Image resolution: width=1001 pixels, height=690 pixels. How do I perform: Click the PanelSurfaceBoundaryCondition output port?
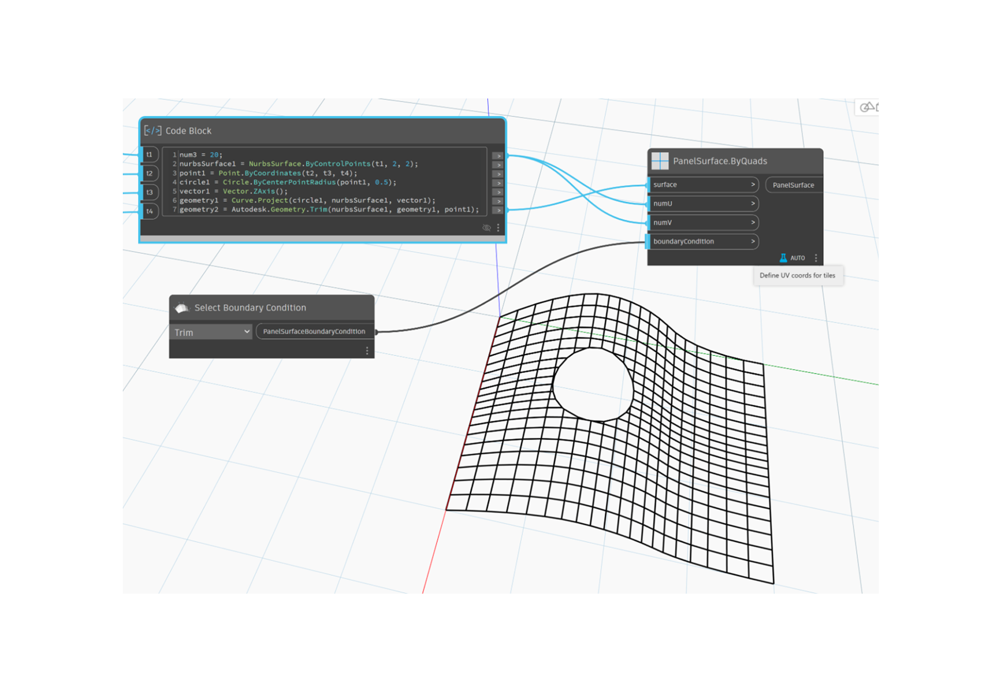tap(314, 332)
